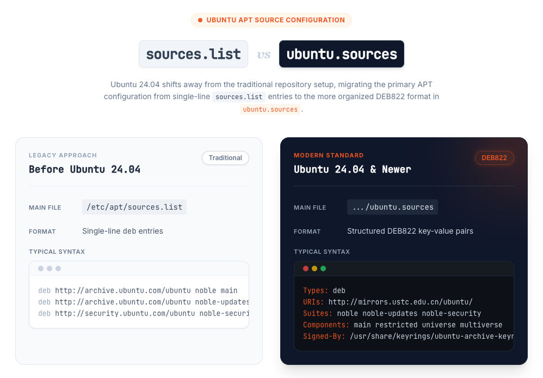The width and height of the screenshot is (543, 378).
Task: Toggle the DEB822 pill on the modern card
Action: tap(495, 158)
